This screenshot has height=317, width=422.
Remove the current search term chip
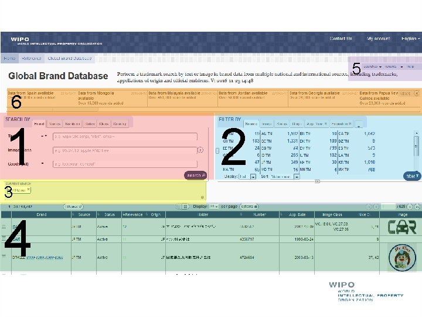tap(29, 190)
